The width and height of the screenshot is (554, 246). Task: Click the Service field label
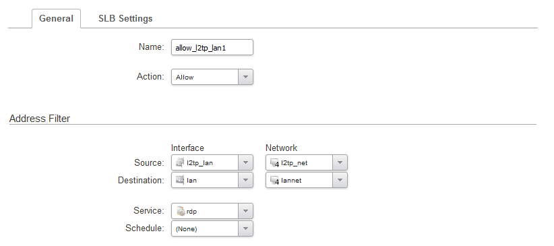tap(149, 211)
